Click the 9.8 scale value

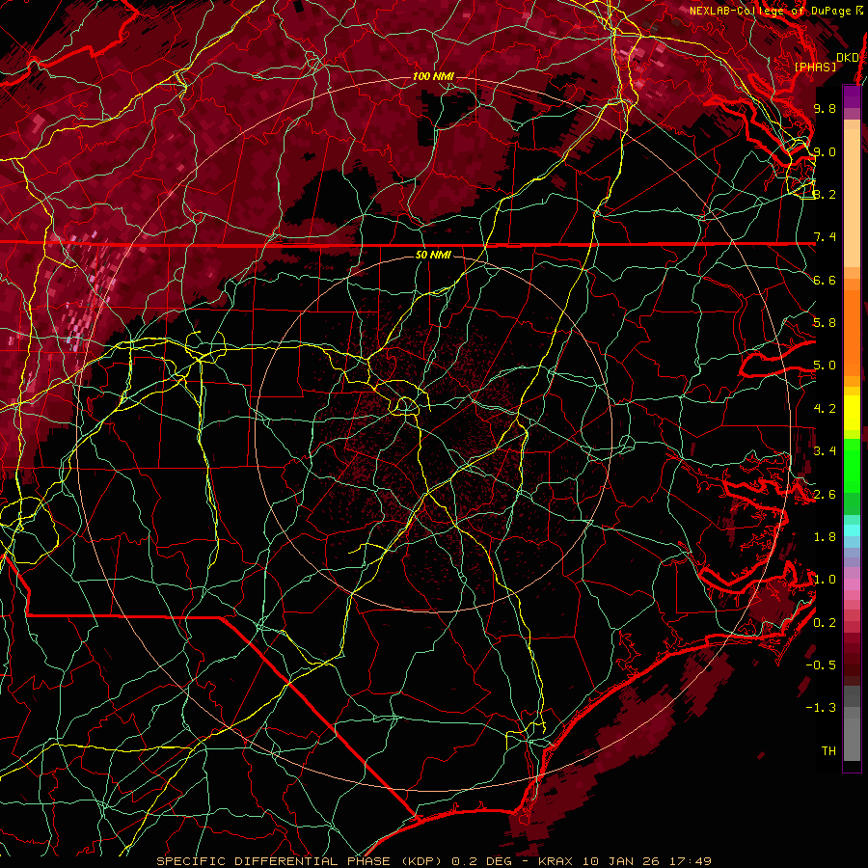click(825, 108)
